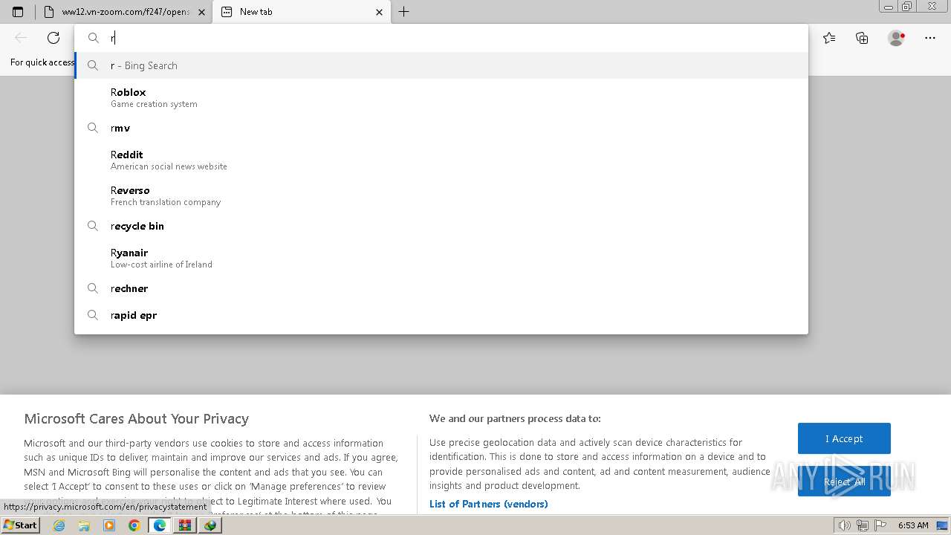Open the media player taskbar icon

(109, 525)
